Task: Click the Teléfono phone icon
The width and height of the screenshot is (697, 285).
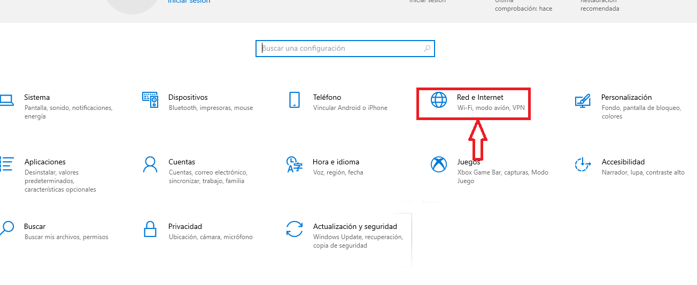Action: point(294,100)
